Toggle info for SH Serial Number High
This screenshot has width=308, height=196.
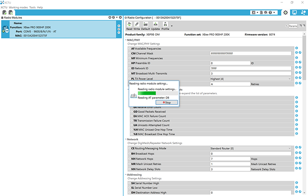129,183
